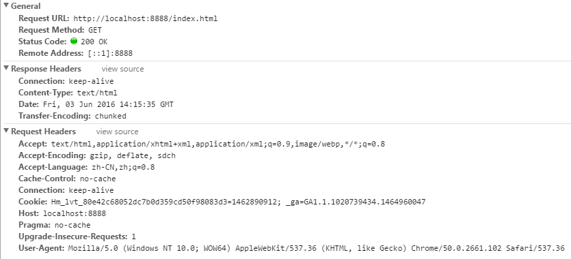Image resolution: width=571 pixels, height=259 pixels.
Task: Click the Accept header value
Action: [218, 144]
